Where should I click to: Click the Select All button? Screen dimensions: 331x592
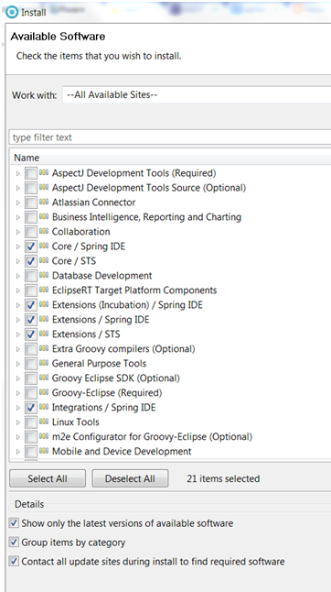pyautogui.click(x=48, y=478)
